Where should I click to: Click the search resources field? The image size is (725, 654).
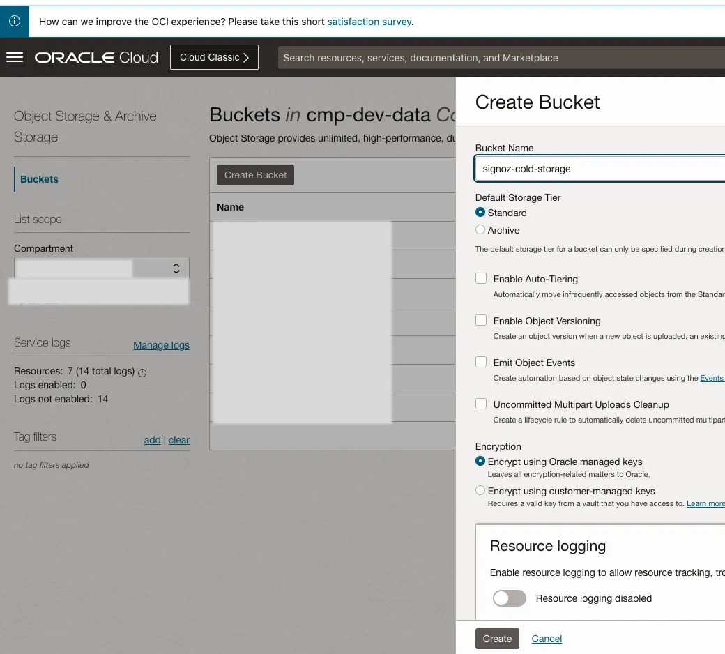pos(501,58)
